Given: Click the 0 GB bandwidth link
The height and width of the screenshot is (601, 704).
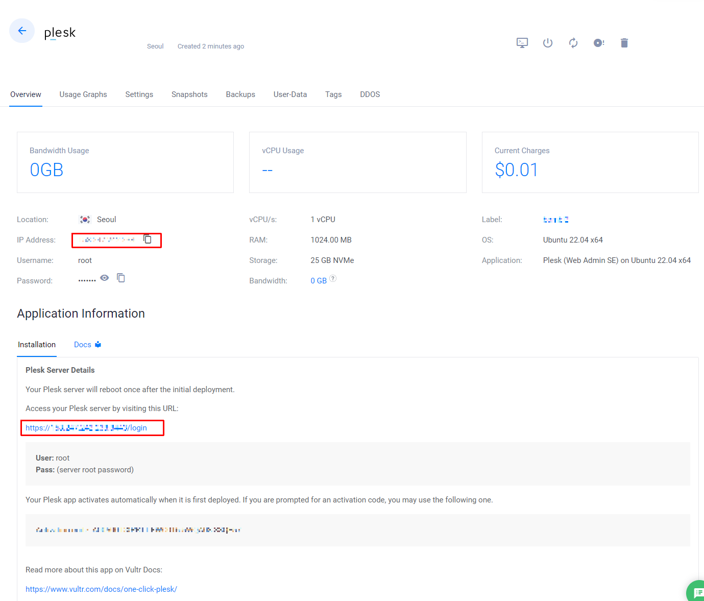Looking at the screenshot, I should pos(319,281).
